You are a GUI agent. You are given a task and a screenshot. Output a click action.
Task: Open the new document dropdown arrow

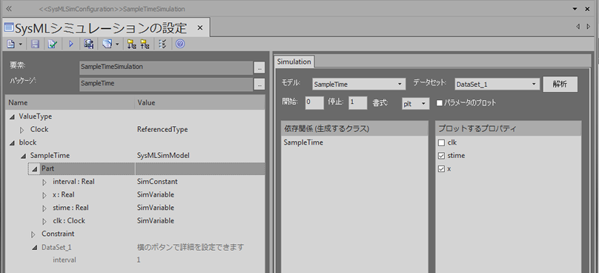point(20,45)
